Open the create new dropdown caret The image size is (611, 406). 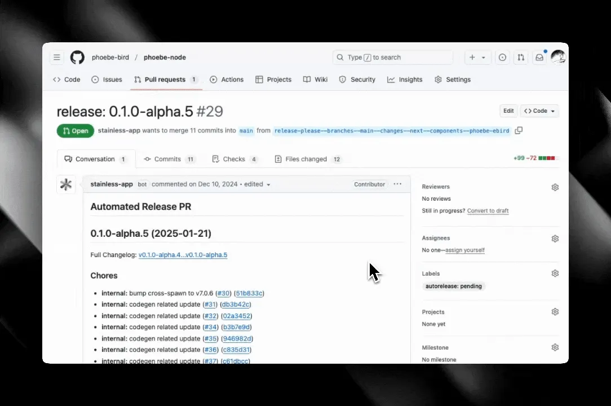483,57
